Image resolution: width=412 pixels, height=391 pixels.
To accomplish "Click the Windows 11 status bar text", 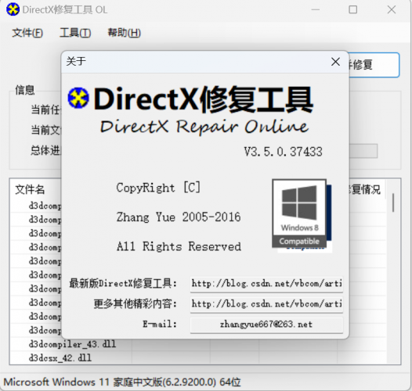I will pyautogui.click(x=122, y=382).
